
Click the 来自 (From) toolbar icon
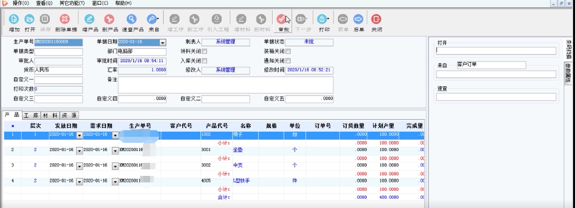tap(152, 19)
